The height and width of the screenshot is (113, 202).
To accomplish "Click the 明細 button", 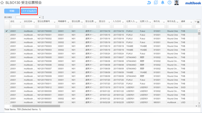I will pyautogui.click(x=12, y=11).
